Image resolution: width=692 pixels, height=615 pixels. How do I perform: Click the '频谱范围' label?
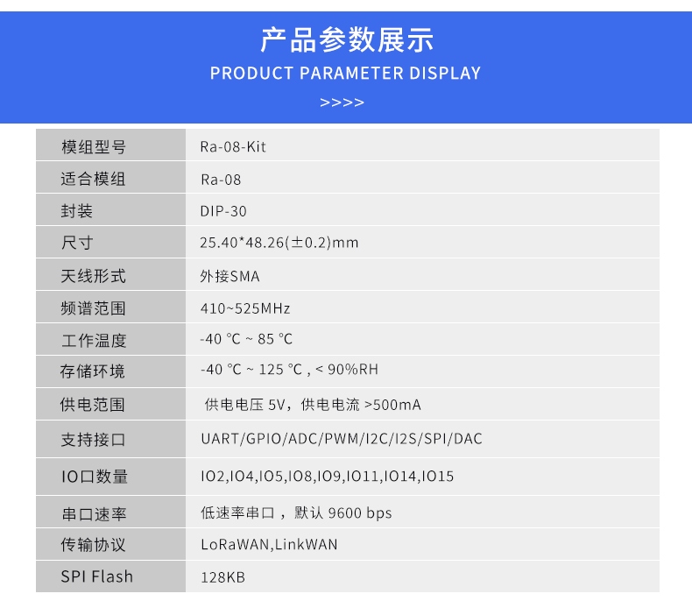[93, 308]
